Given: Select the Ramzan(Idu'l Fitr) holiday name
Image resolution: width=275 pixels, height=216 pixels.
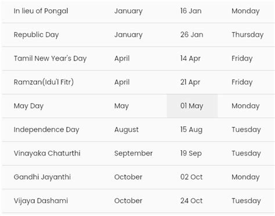Looking at the screenshot, I should tap(44, 82).
